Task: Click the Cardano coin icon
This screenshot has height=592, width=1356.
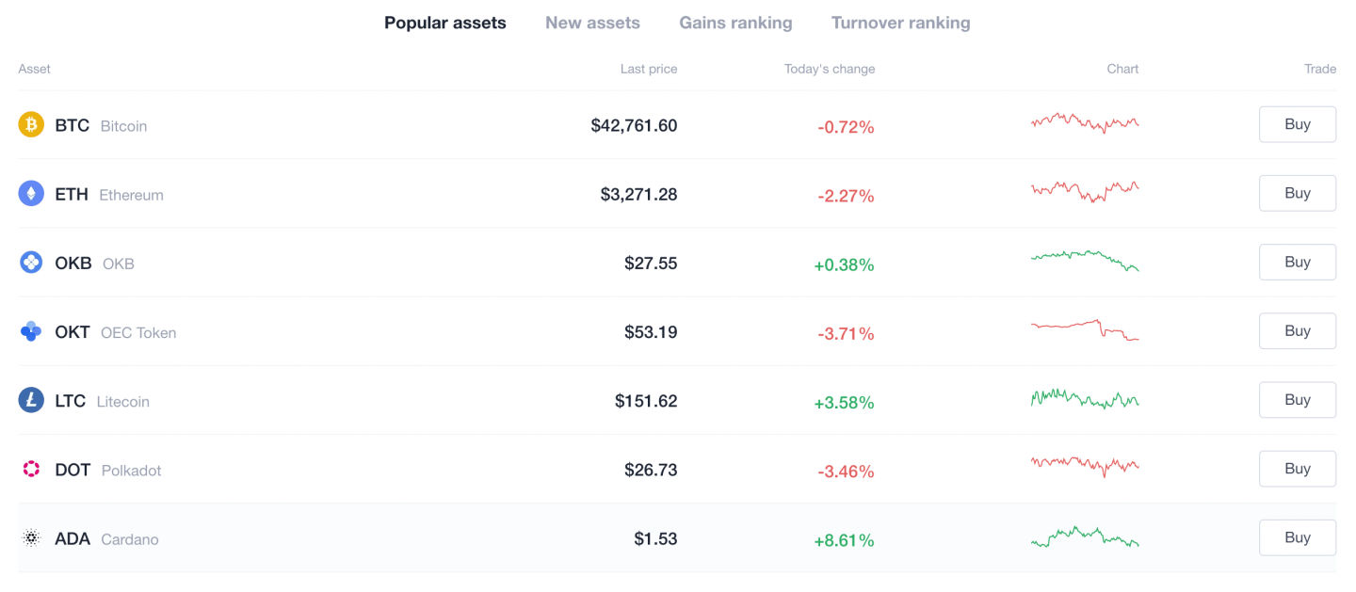Action: point(31,538)
